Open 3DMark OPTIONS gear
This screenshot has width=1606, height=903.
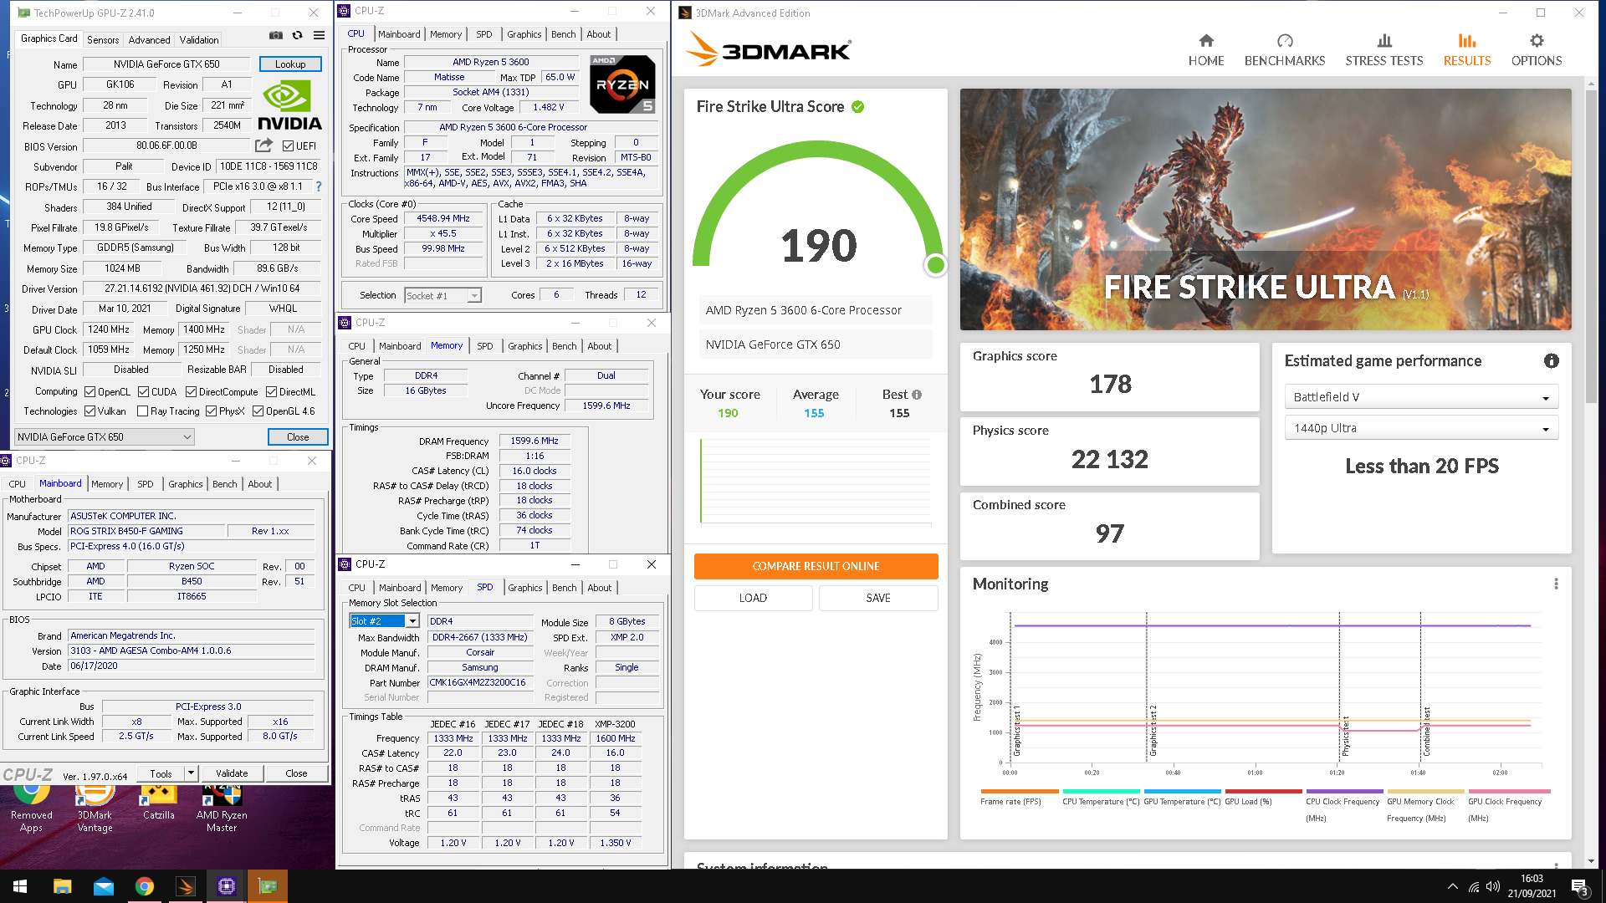1537,40
